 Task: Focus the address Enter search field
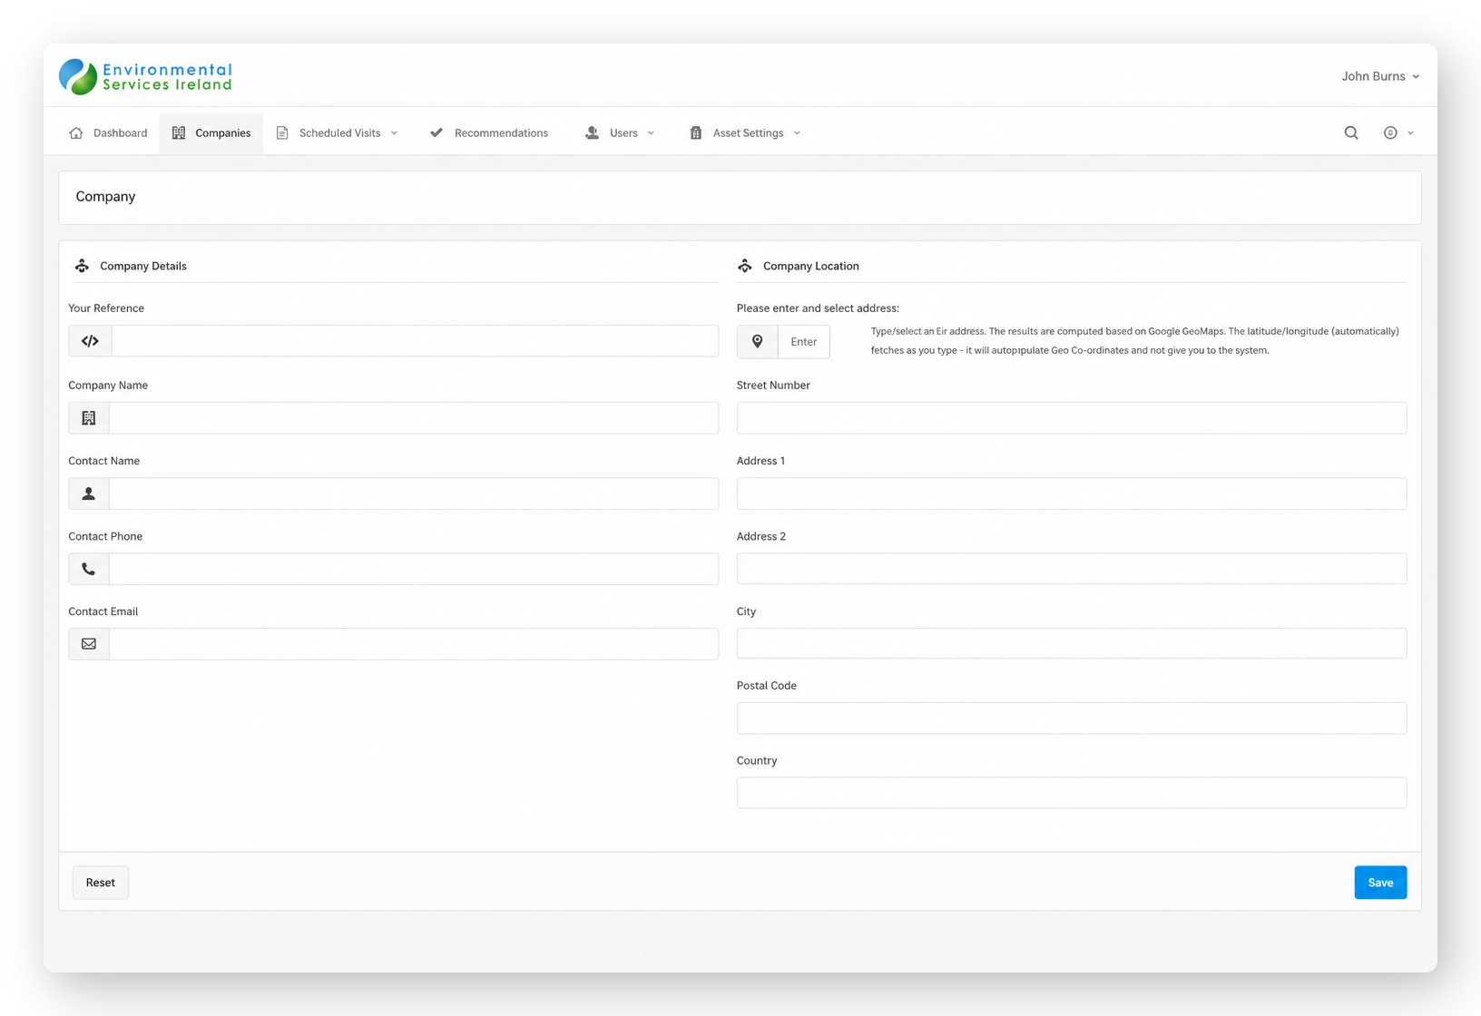(x=804, y=341)
